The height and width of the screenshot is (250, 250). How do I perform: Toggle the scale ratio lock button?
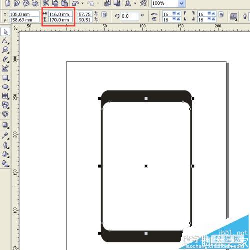click(x=104, y=15)
